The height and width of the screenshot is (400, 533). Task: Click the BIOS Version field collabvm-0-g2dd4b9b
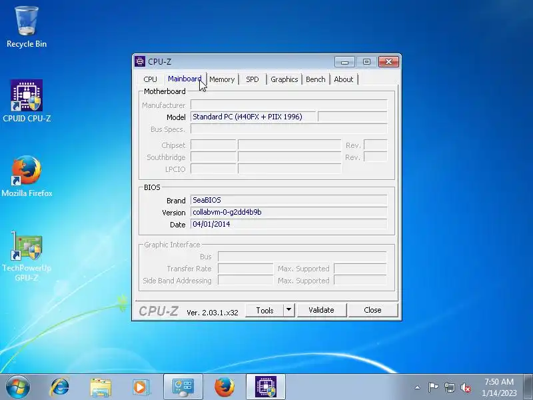pos(288,212)
